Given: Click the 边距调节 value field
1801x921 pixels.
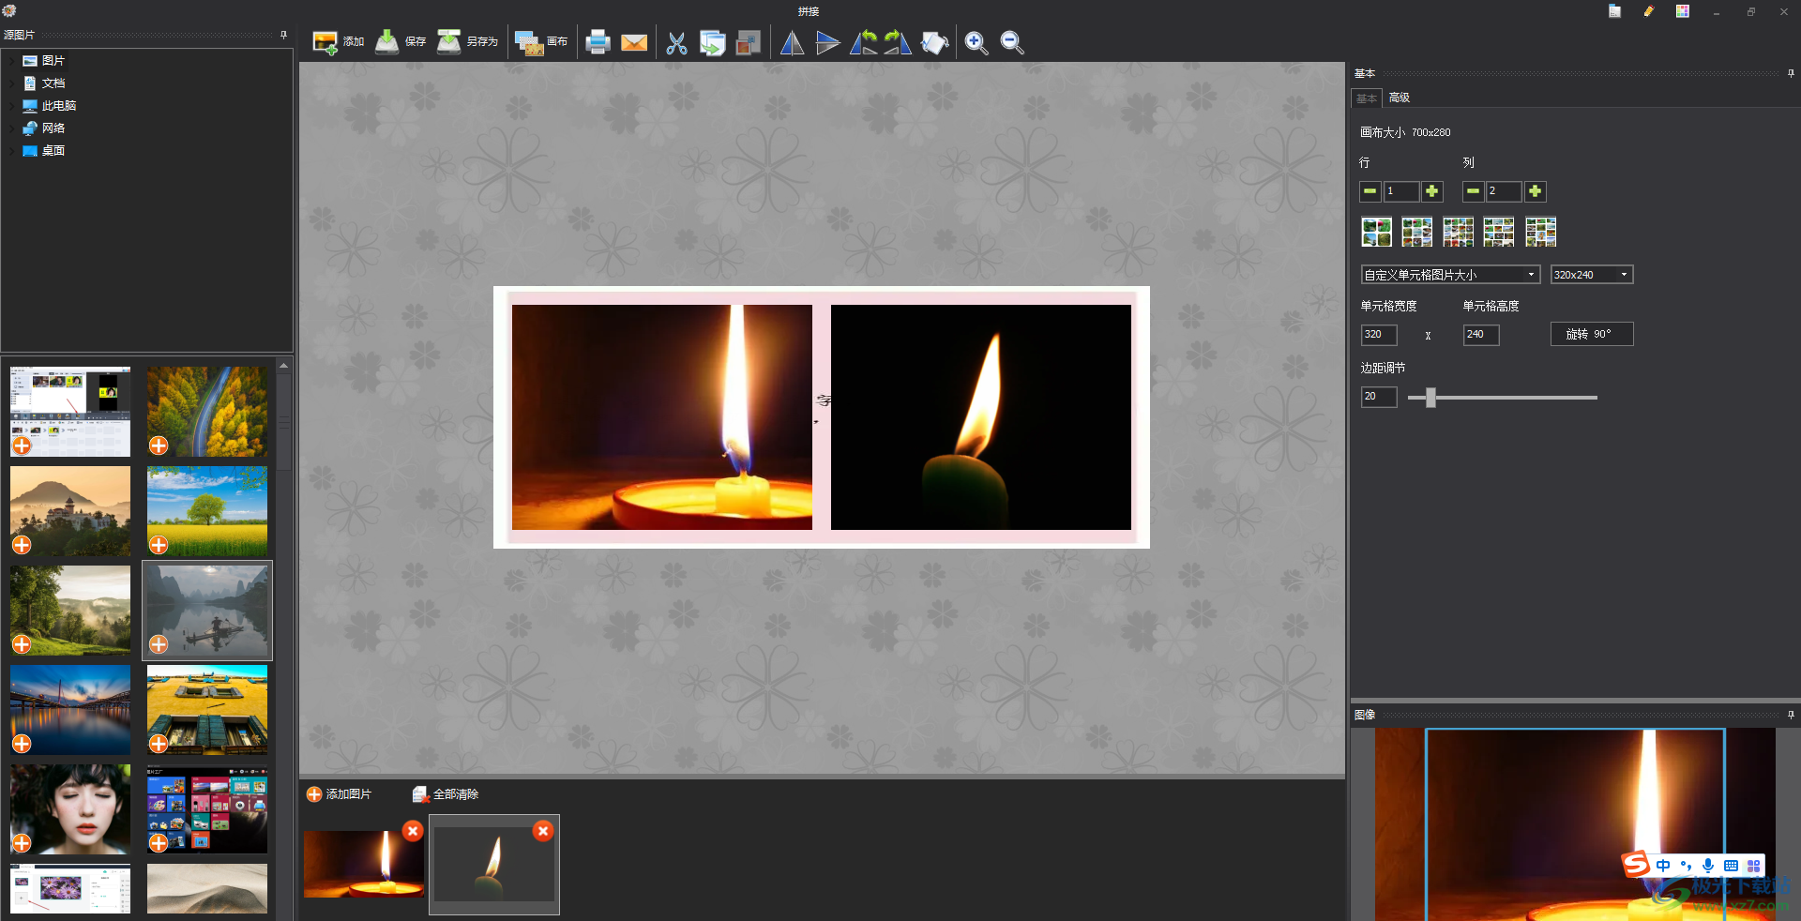Looking at the screenshot, I should pos(1379,397).
